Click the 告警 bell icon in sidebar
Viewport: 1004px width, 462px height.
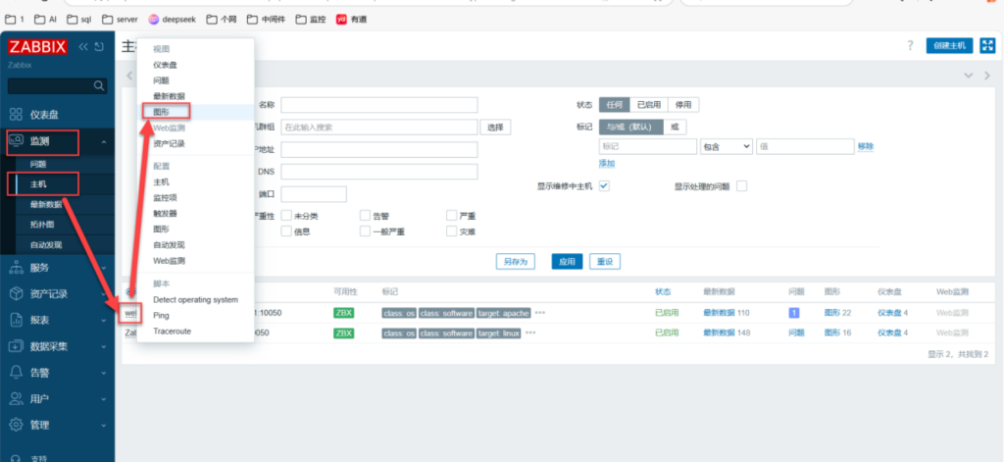(16, 372)
